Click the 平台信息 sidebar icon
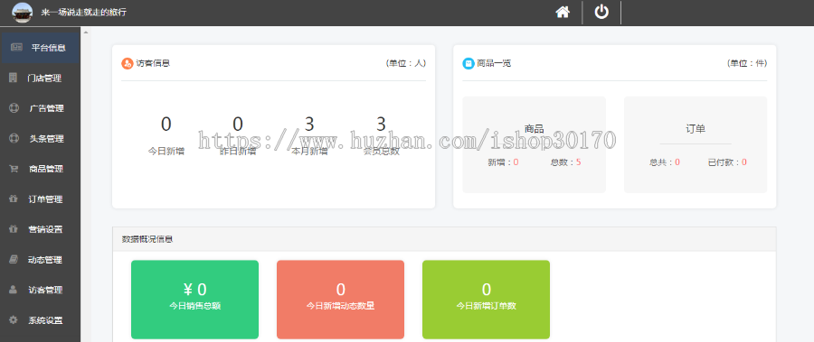 (x=16, y=47)
